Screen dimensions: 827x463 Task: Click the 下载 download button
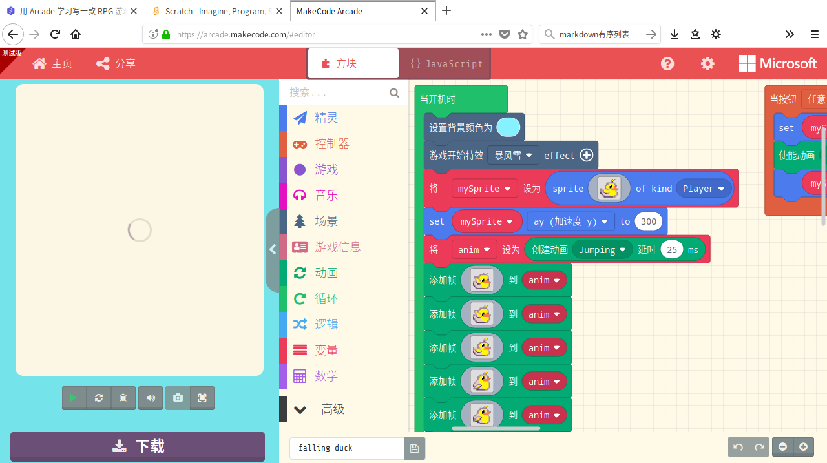[x=138, y=446]
